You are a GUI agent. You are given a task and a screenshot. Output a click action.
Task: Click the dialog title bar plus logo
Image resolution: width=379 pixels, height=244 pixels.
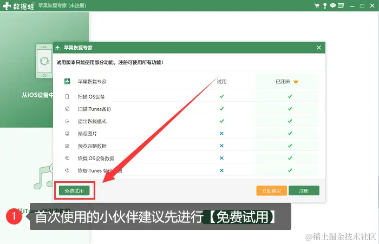coord(57,48)
